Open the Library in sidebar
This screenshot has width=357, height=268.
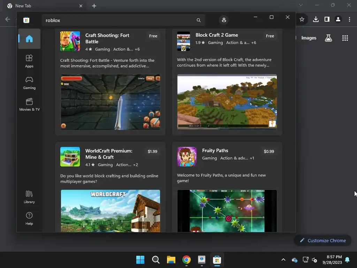(x=29, y=197)
